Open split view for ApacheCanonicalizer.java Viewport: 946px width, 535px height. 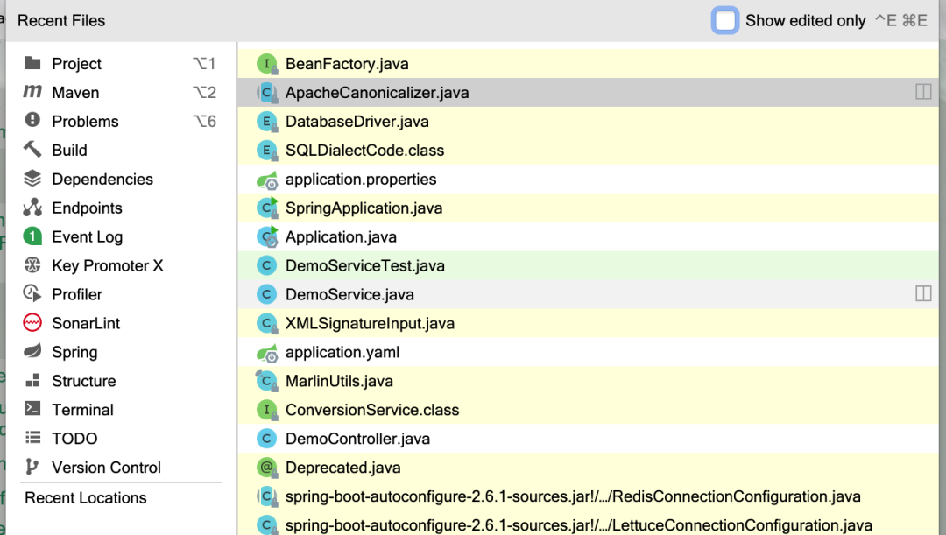click(923, 92)
